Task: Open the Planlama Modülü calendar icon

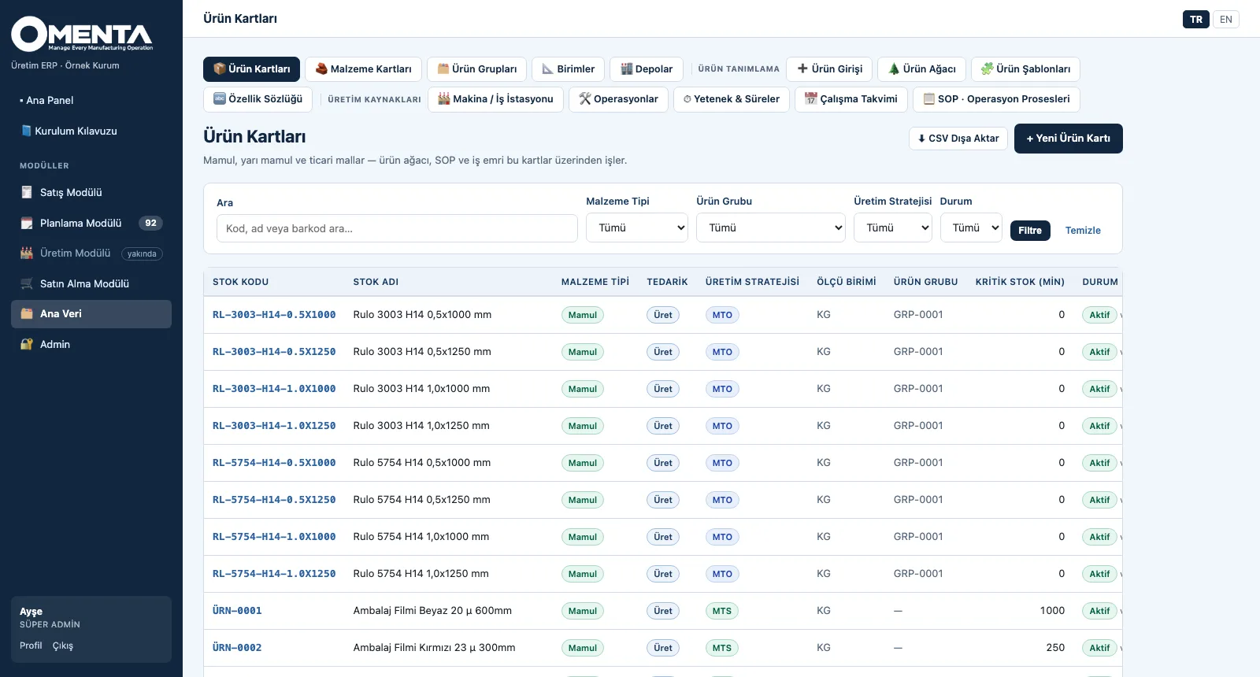Action: [27, 223]
